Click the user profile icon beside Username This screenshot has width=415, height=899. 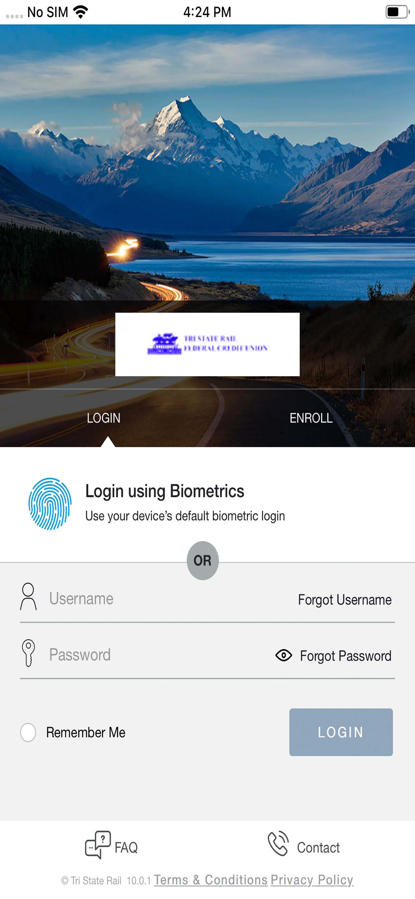click(x=28, y=596)
